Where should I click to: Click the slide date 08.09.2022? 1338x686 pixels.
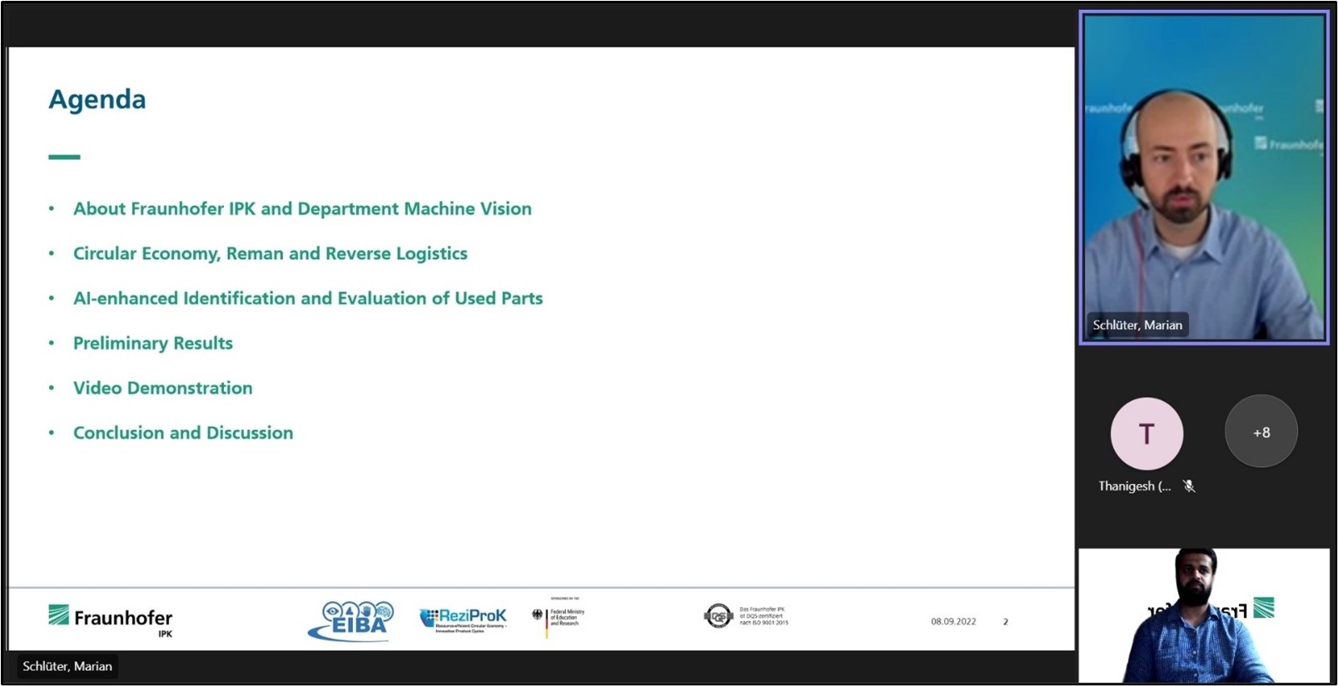point(953,621)
